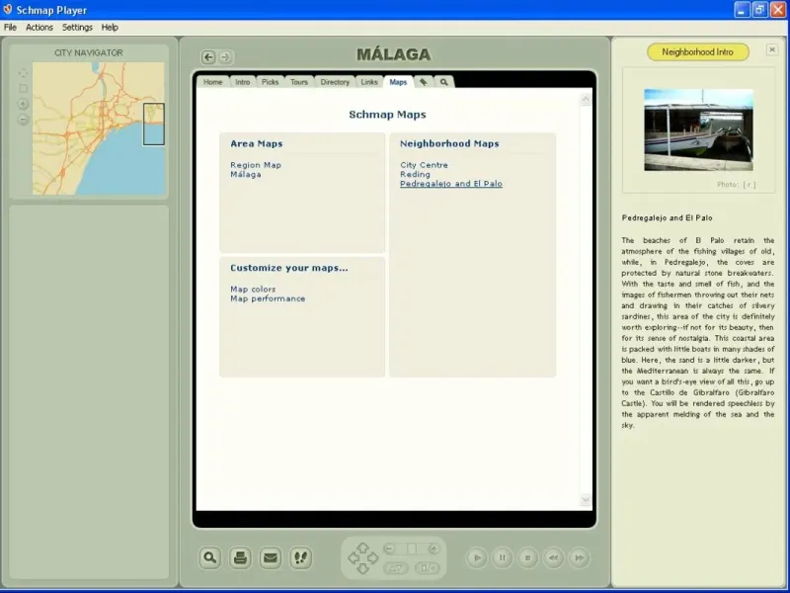The width and height of the screenshot is (790, 593).
Task: Pan the map up with the up arrow
Action: 362,548
